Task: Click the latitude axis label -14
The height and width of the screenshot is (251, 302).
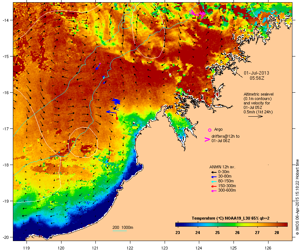Action: pos(6,20)
